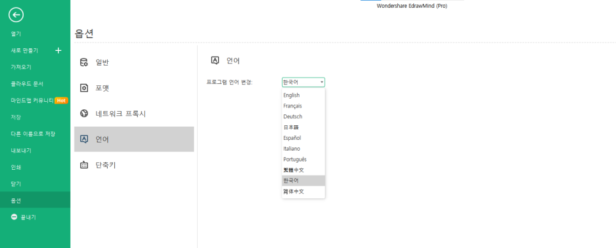The height and width of the screenshot is (248, 616).
Task: Select 简体中文 from the language list
Action: 304,191
